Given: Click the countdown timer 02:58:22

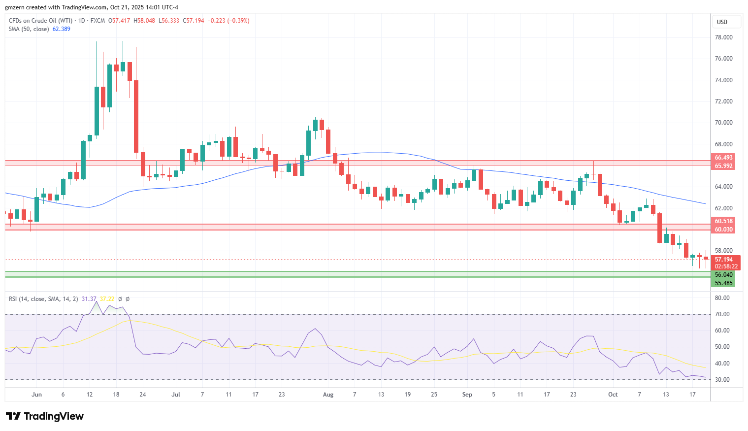Looking at the screenshot, I should pyautogui.click(x=726, y=266).
